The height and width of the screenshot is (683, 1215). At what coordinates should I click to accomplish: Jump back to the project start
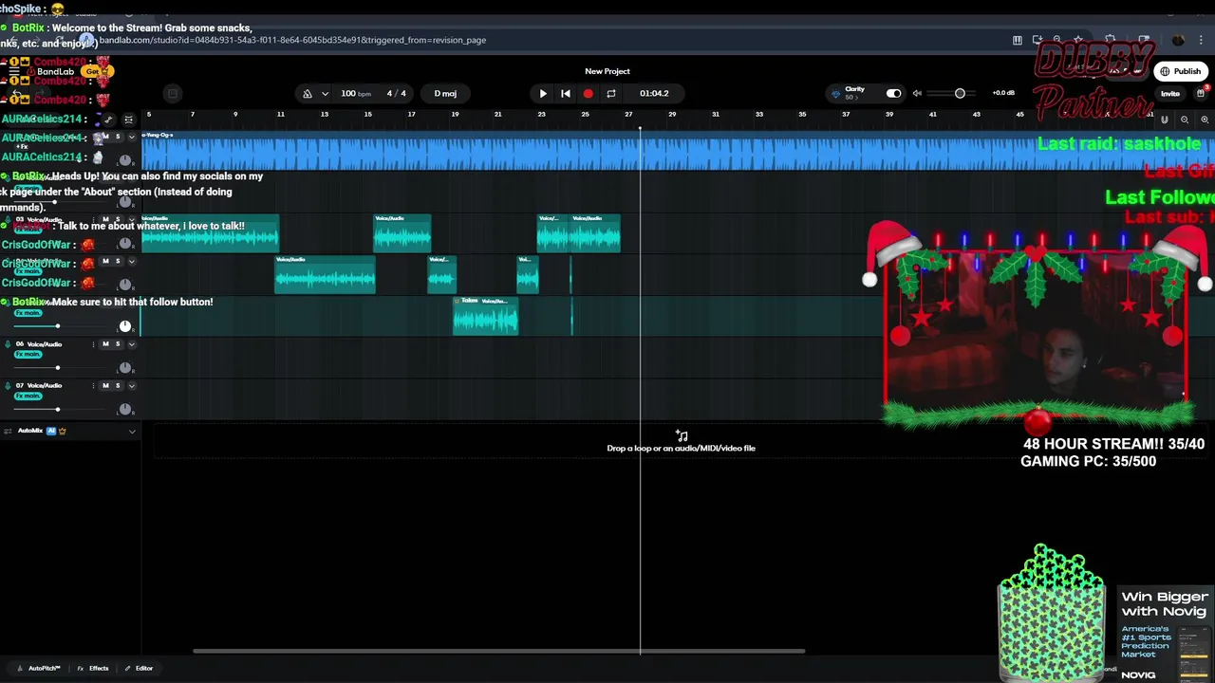coord(566,94)
